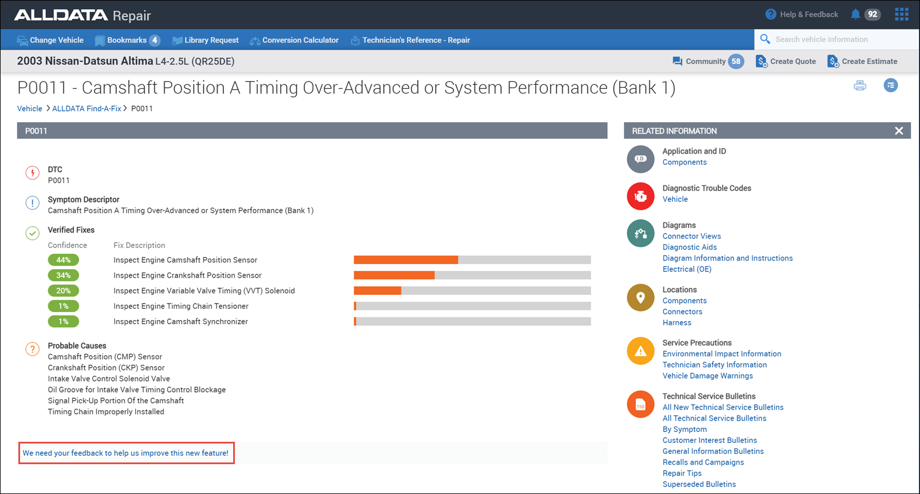Click the print page icon
The width and height of the screenshot is (920, 494).
pyautogui.click(x=860, y=86)
